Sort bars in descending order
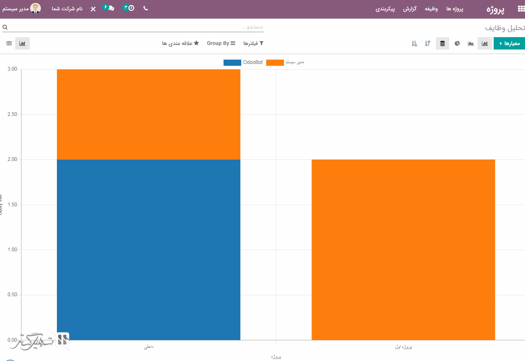The width and height of the screenshot is (525, 361). (428, 43)
